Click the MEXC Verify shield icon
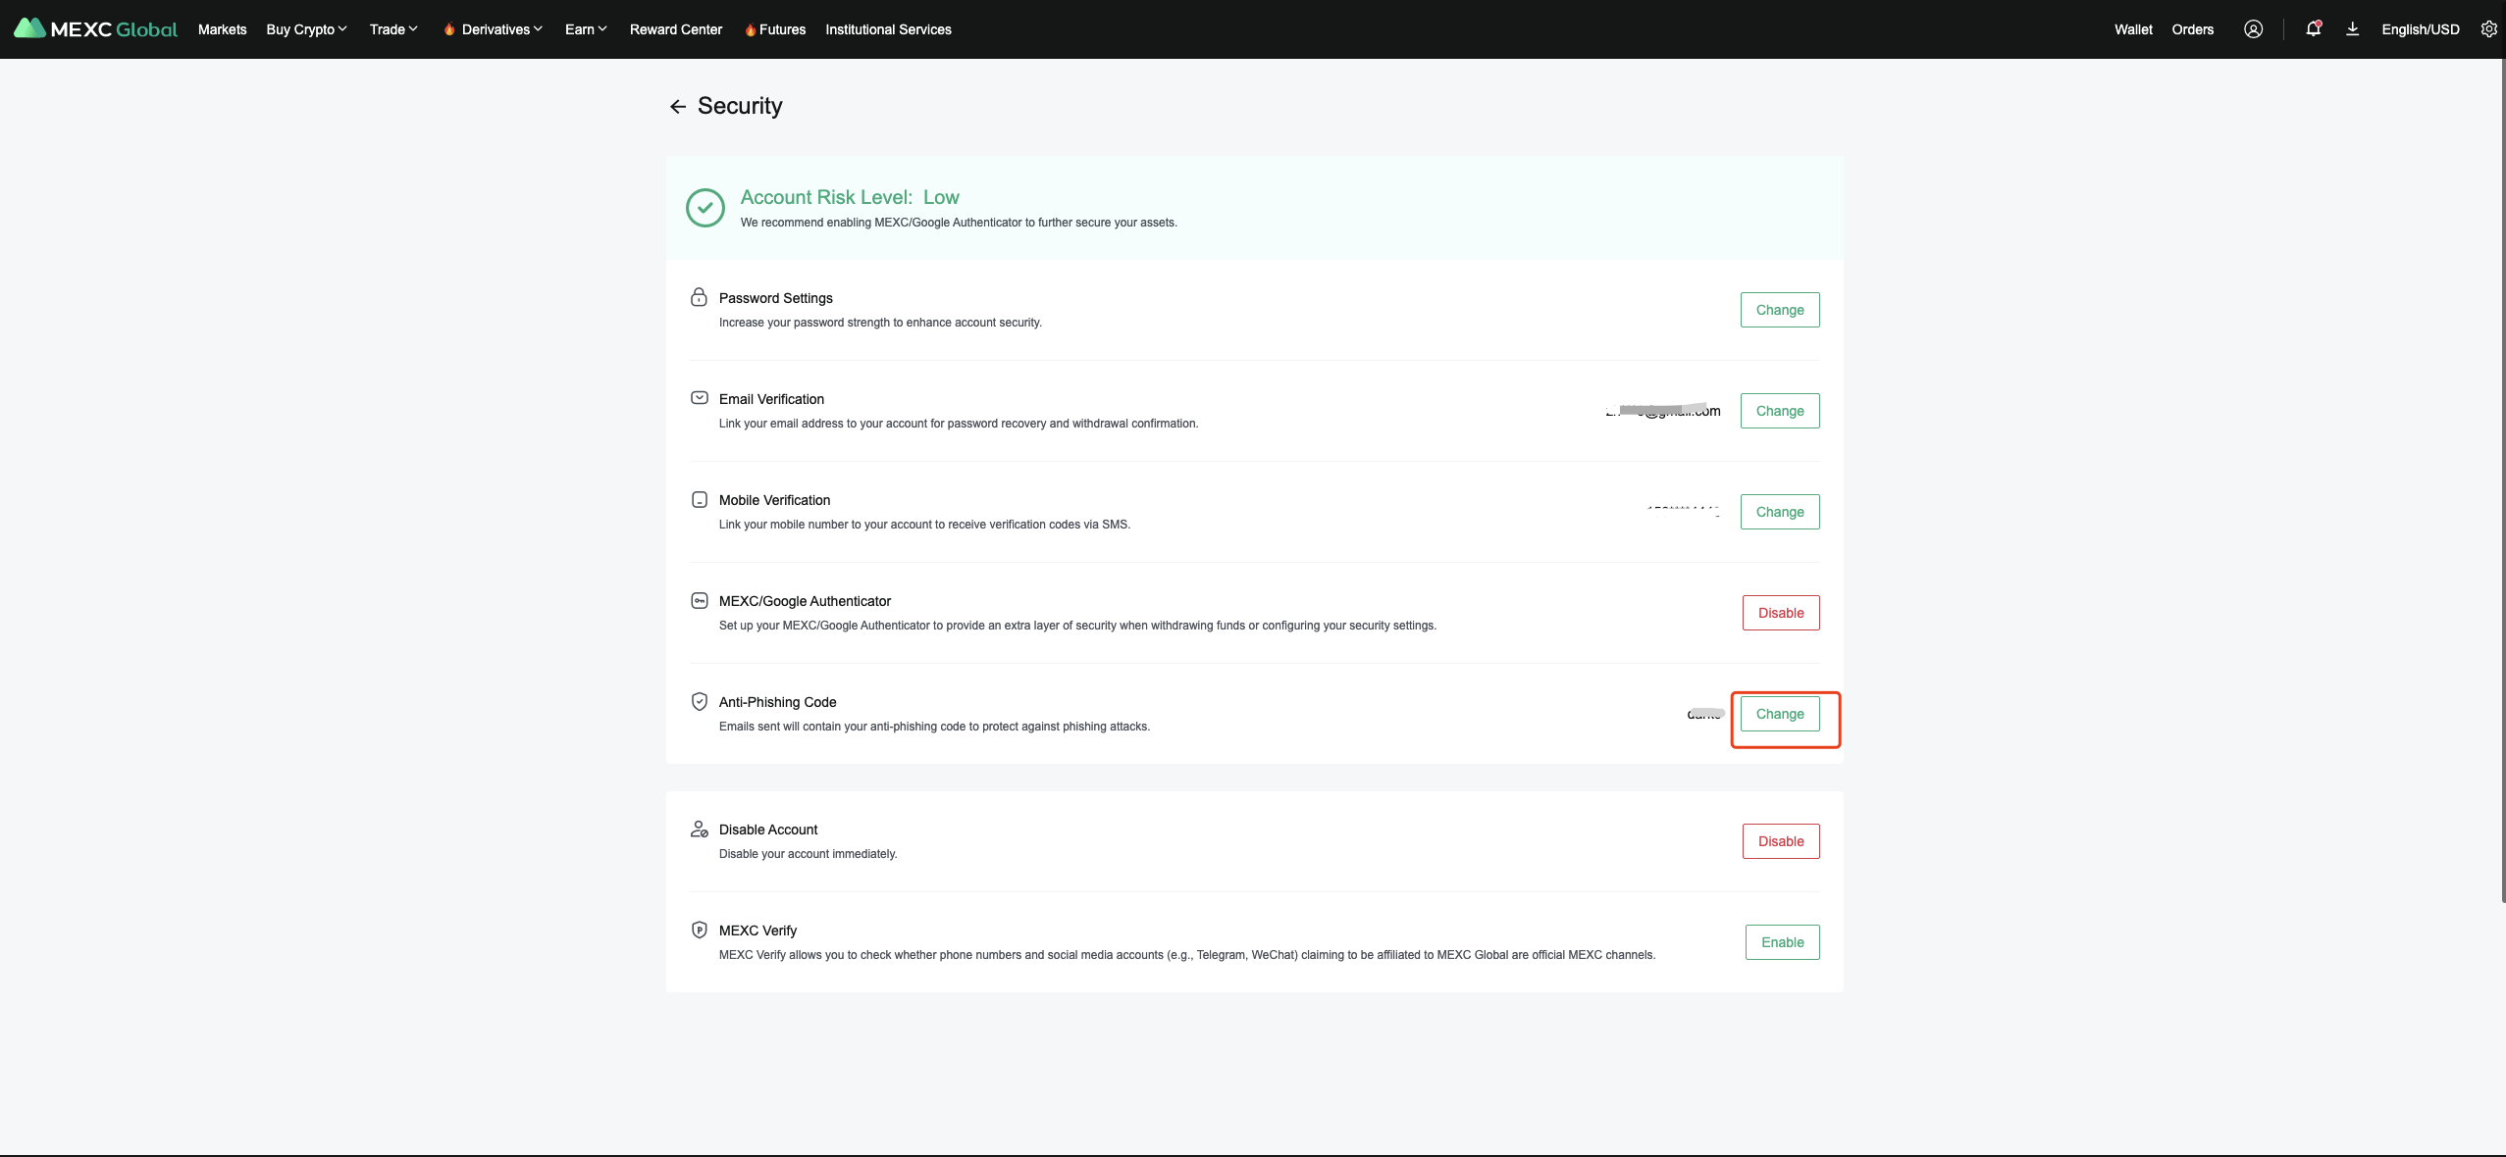This screenshot has height=1157, width=2506. pos(699,930)
